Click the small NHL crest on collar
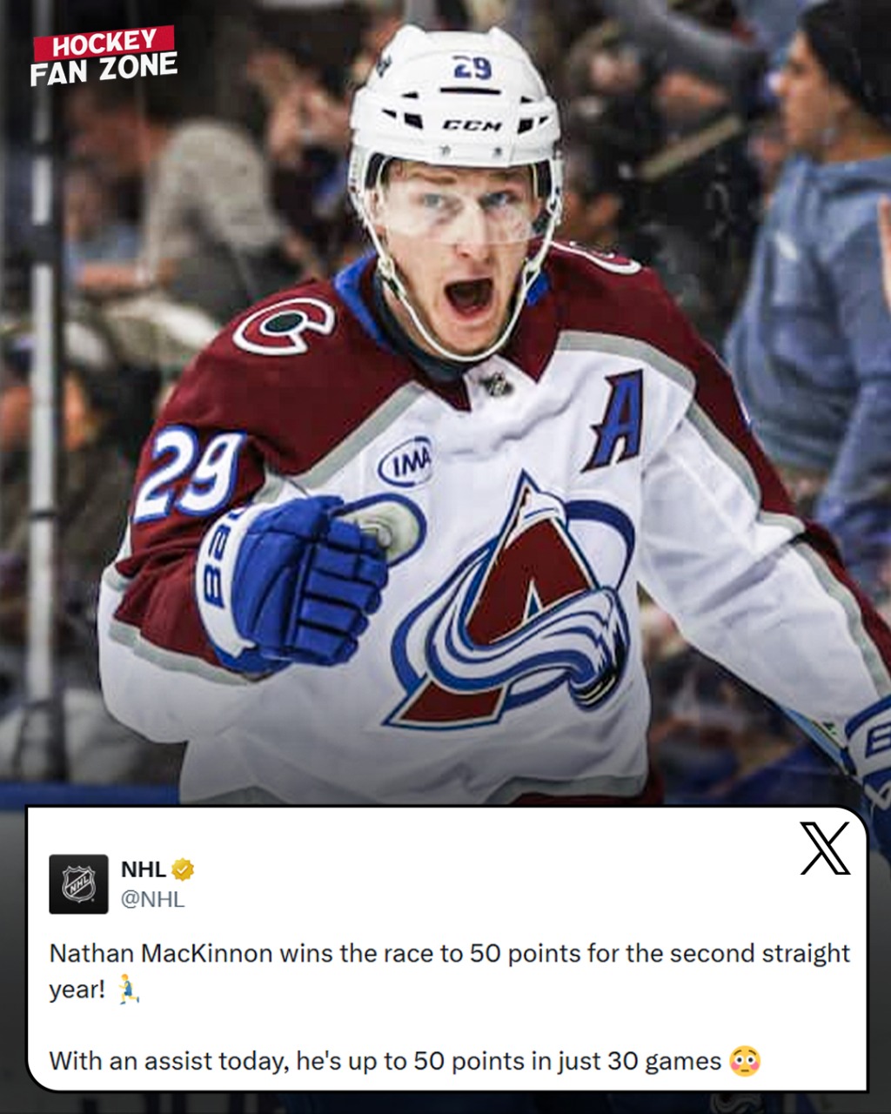The width and height of the screenshot is (891, 1114). tap(497, 383)
